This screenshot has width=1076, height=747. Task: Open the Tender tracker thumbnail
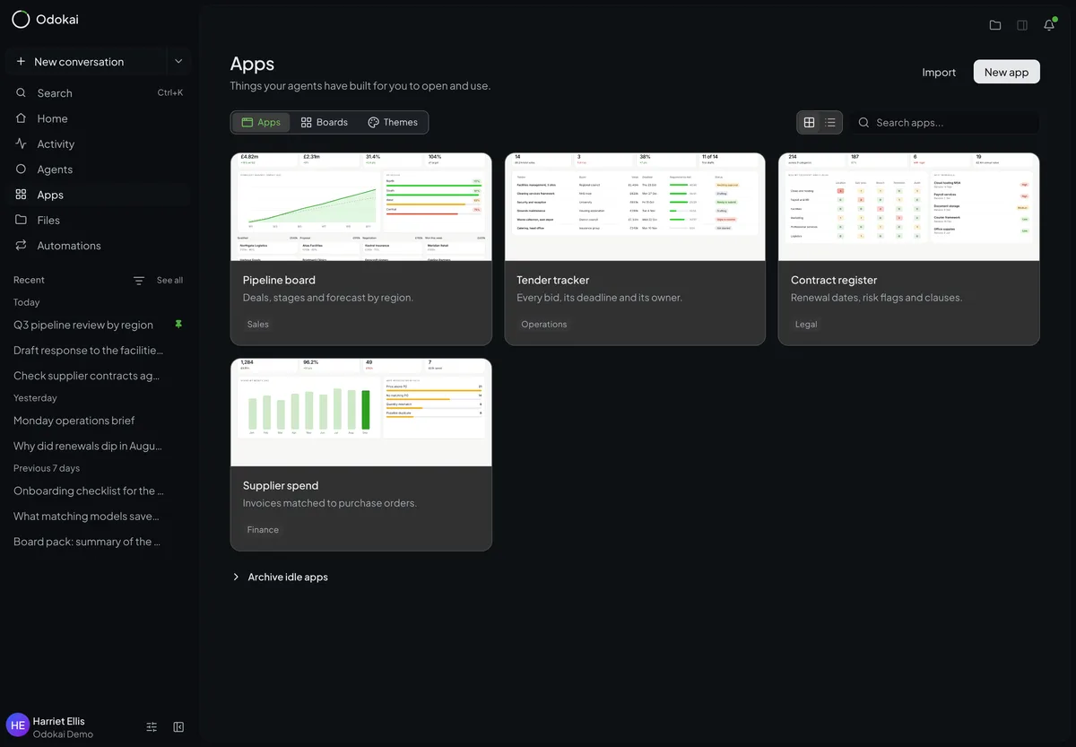[x=635, y=207]
